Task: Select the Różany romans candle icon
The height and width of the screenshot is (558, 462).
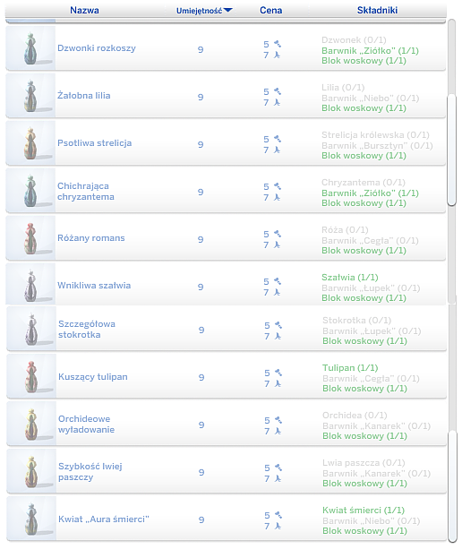Action: (30, 237)
